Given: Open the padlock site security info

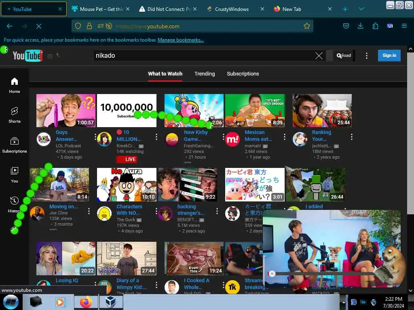Looking at the screenshot, I should click(89, 26).
